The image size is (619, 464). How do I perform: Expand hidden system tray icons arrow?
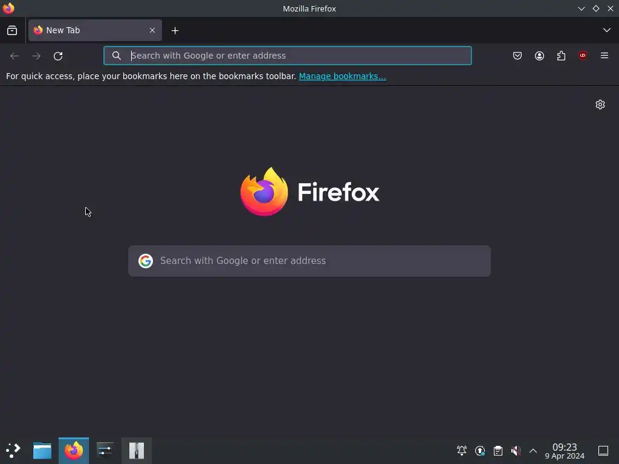tap(533, 451)
